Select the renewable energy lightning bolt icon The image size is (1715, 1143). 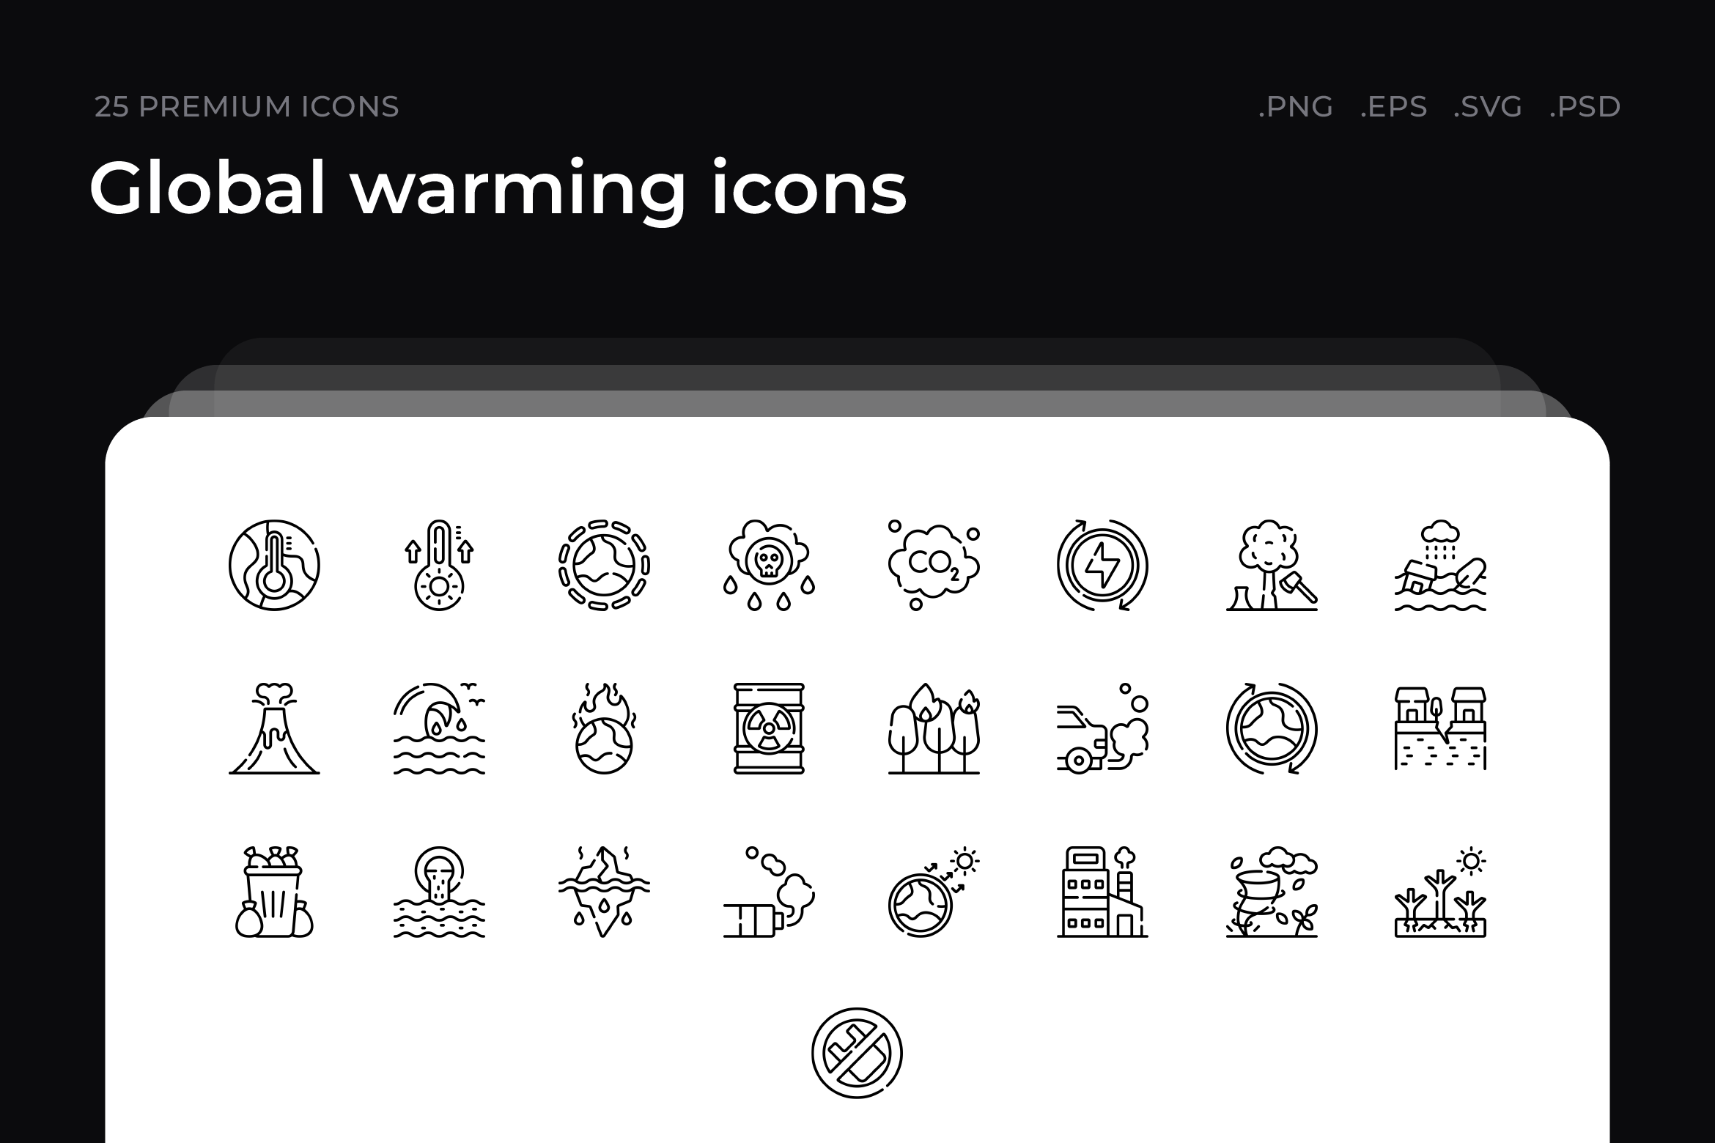[x=1102, y=565]
